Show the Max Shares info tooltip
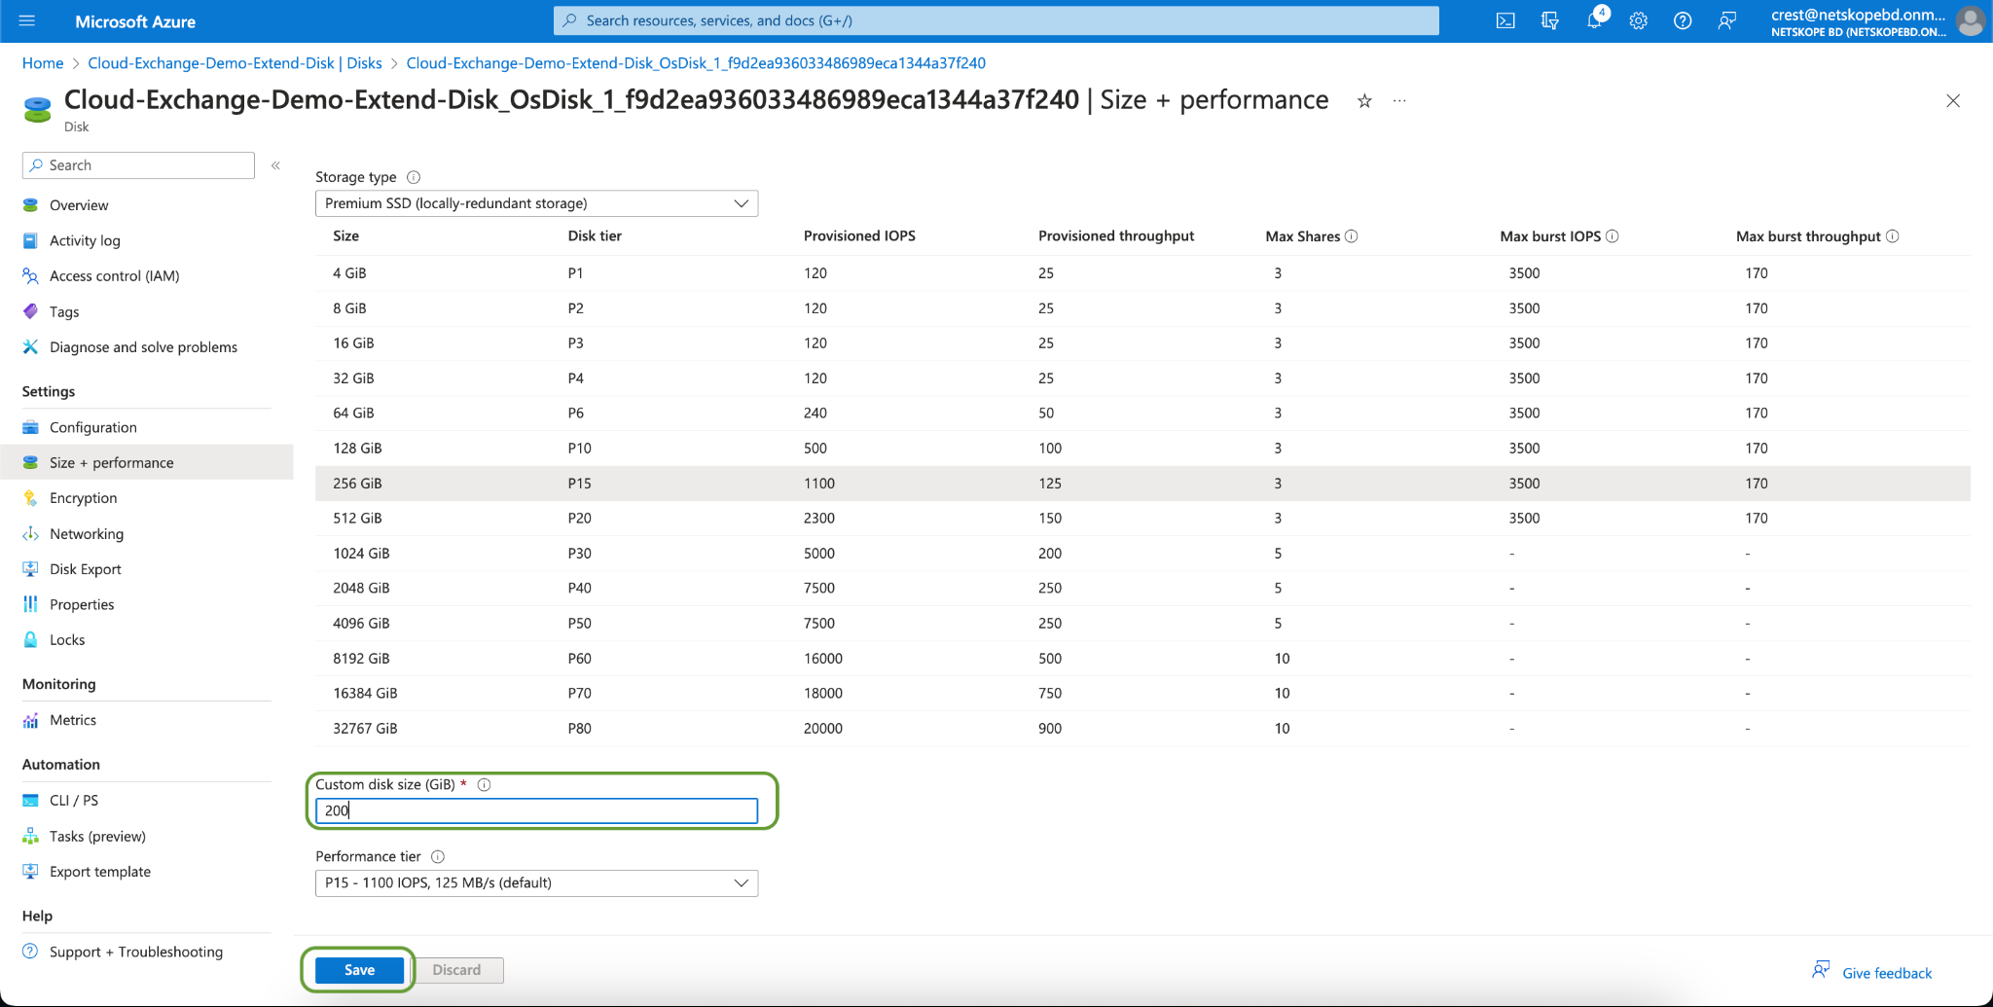The width and height of the screenshot is (1993, 1007). point(1351,236)
